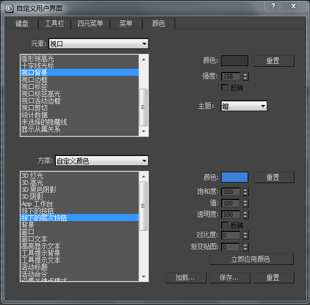Click the 加载... button
The image size is (310, 305).
tap(186, 277)
